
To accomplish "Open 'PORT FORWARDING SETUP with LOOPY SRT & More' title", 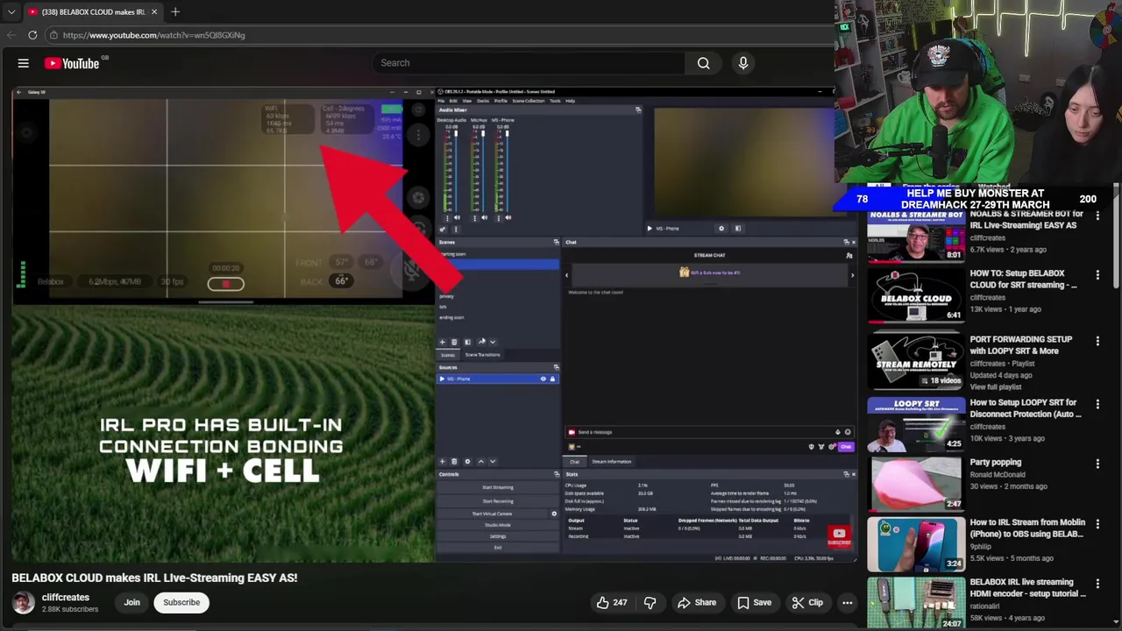I will click(1021, 344).
